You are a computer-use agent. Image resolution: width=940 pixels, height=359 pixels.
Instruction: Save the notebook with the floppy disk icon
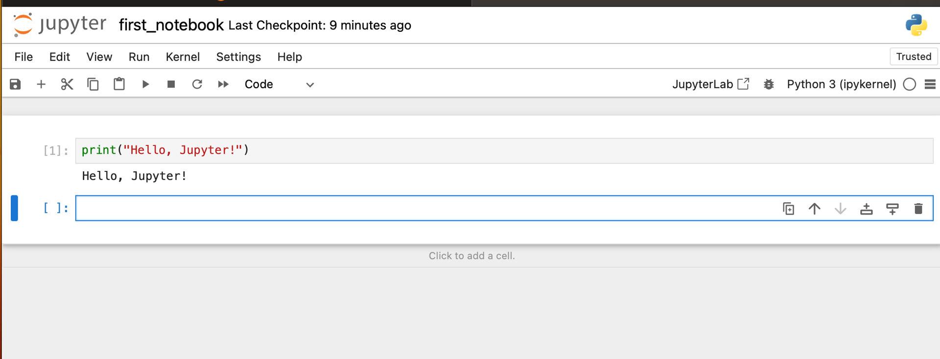(15, 84)
